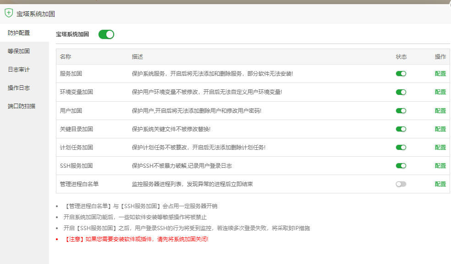Click 配置 in the 关键目录加固 row

click(x=440, y=129)
